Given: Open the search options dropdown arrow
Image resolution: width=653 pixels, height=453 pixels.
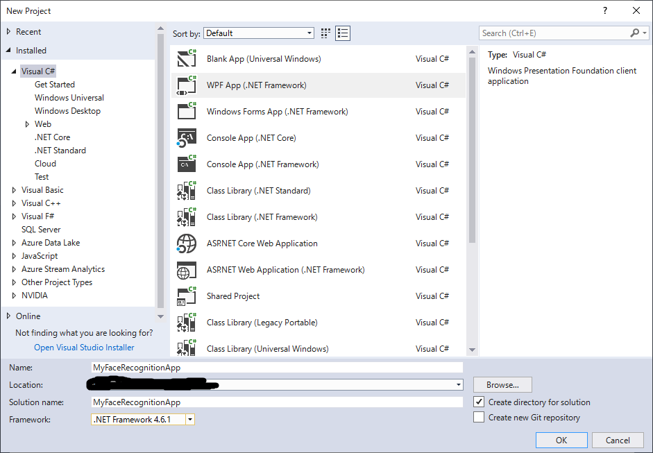Looking at the screenshot, I should click(644, 33).
